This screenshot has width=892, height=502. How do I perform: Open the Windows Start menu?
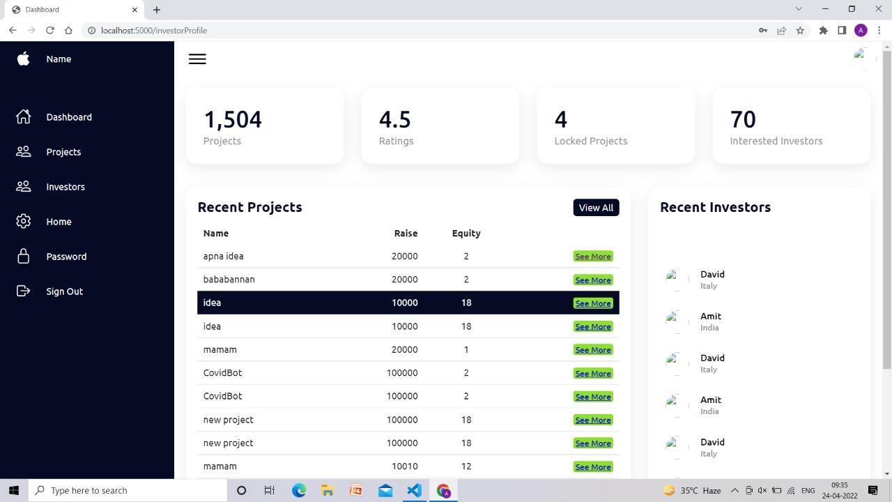pyautogui.click(x=14, y=490)
